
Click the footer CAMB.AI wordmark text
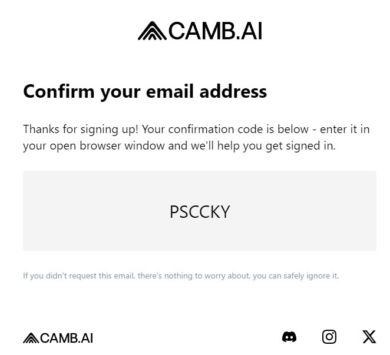pyautogui.click(x=67, y=338)
